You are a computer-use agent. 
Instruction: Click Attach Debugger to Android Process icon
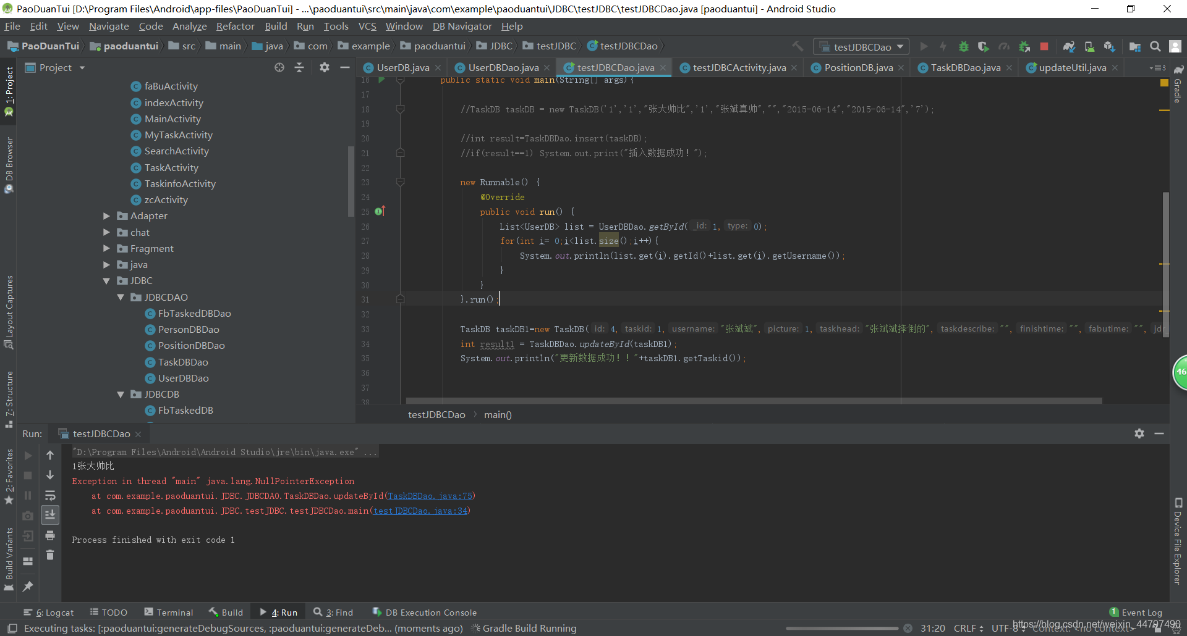pos(1024,46)
